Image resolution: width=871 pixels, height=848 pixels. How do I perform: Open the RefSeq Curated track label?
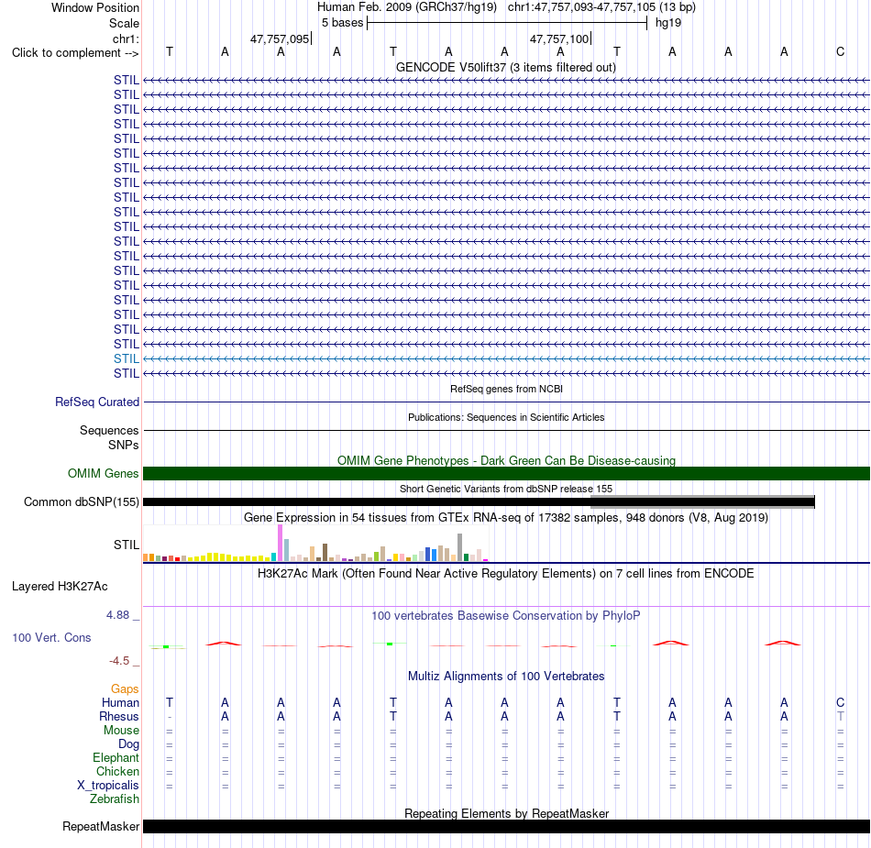tap(97, 402)
